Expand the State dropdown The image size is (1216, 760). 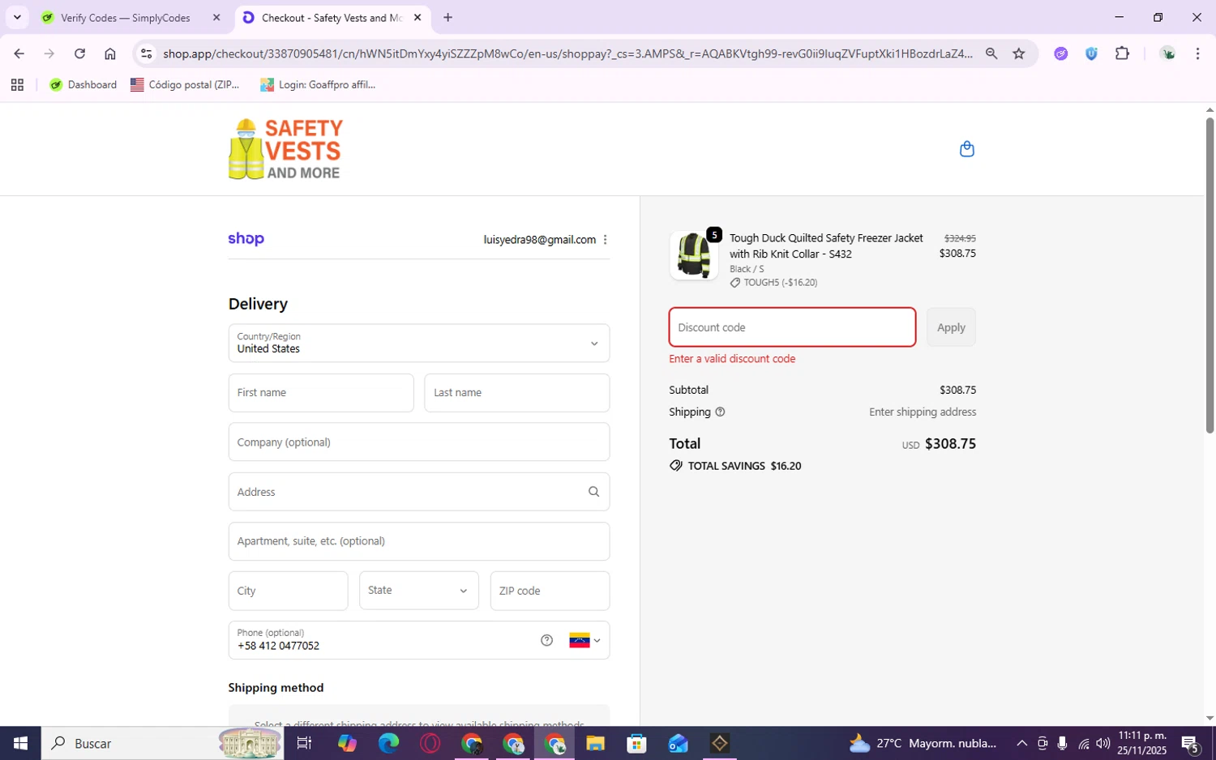418,591
